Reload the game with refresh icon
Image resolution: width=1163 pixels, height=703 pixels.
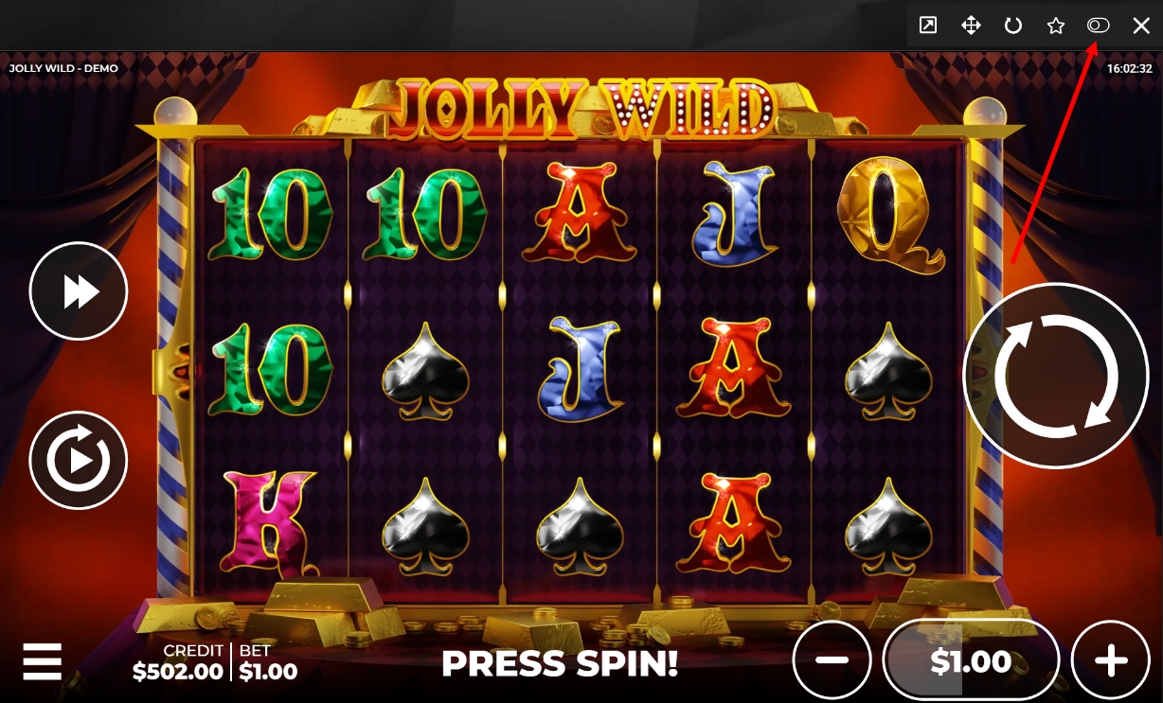tap(1013, 26)
